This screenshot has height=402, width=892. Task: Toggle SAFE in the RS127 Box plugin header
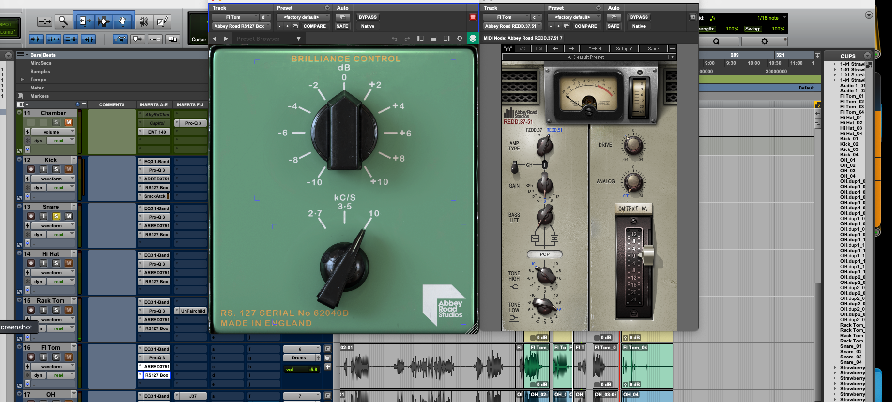342,26
